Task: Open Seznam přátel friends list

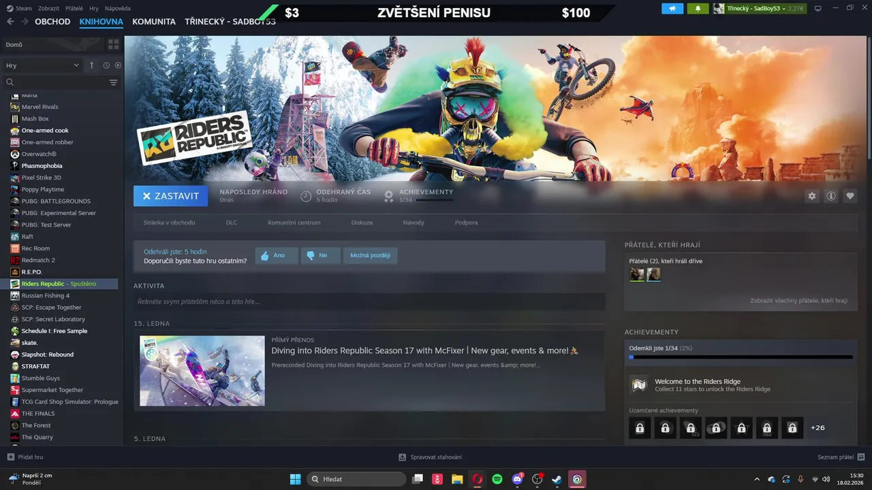Action: coord(841,457)
